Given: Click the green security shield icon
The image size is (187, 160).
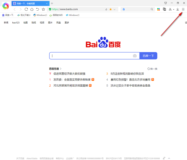Looking at the screenshot, I should [x=50, y=9].
